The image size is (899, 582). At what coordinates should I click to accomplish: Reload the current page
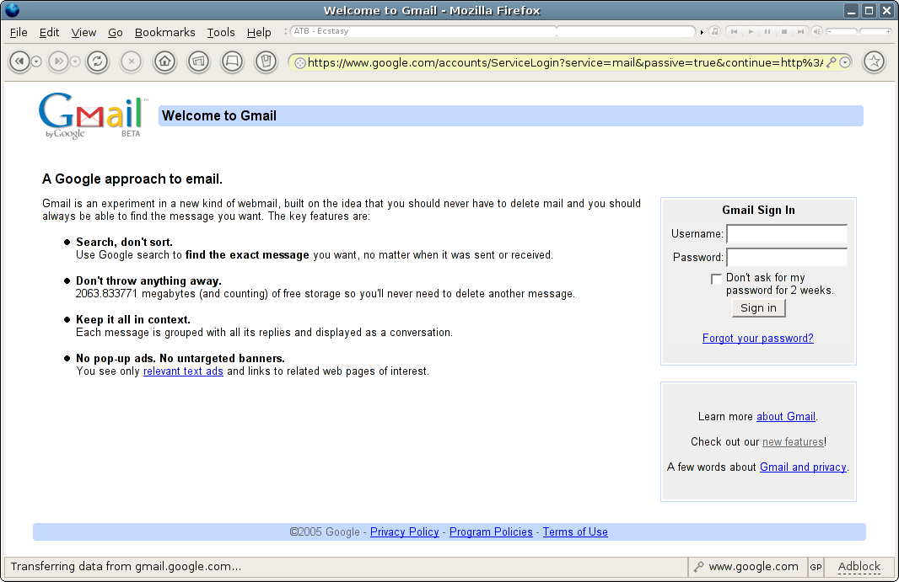point(97,61)
